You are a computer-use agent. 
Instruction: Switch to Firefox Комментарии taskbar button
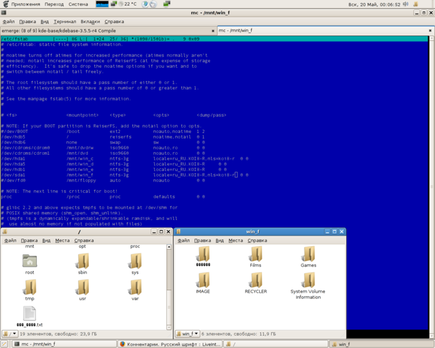[x=170, y=344]
